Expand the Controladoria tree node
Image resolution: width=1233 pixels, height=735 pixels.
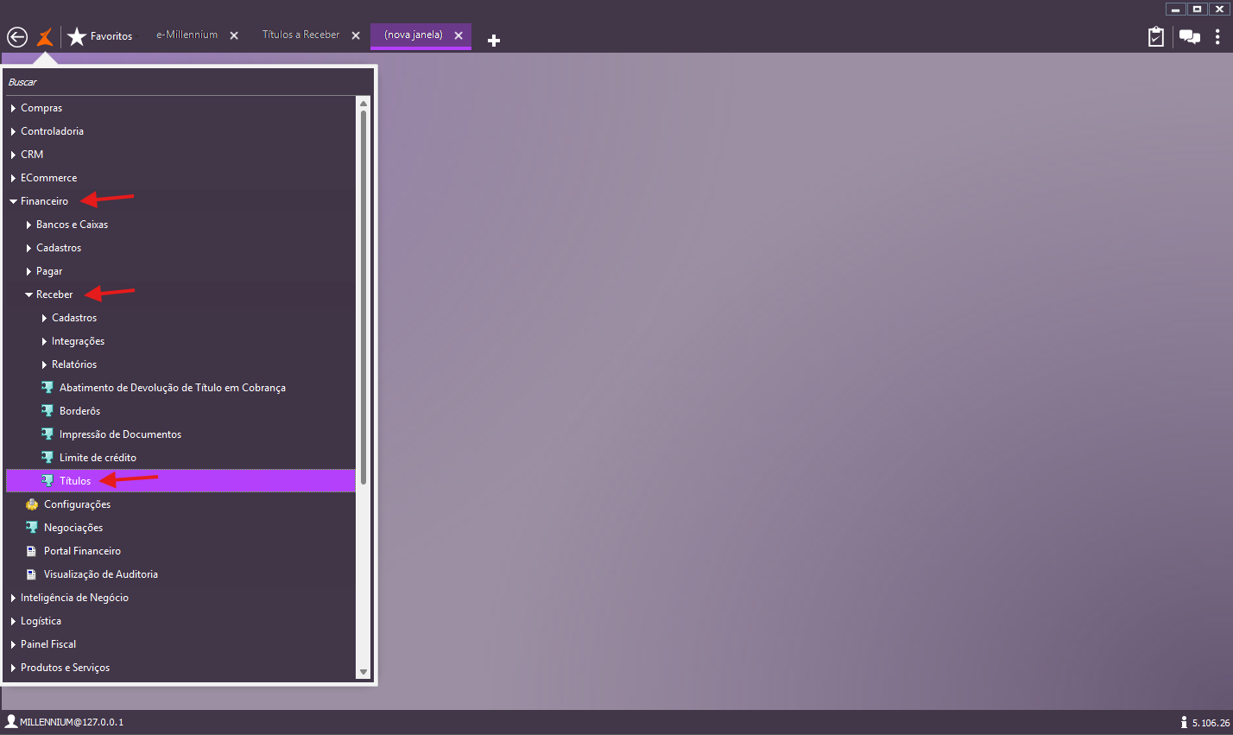pos(13,131)
